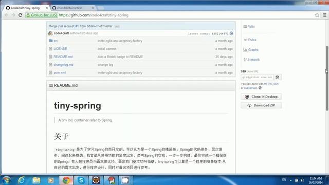
Task: Click the changelog.md file icon
Action: [50, 65]
